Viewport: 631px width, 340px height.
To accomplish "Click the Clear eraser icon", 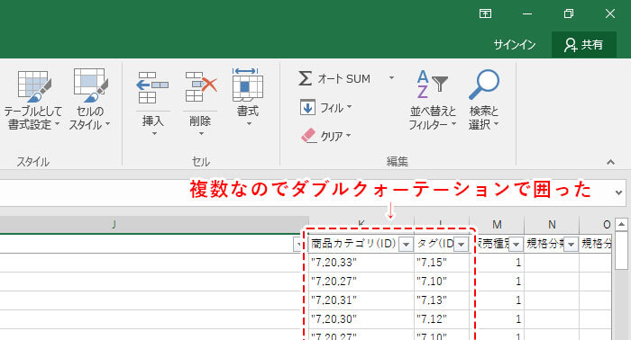I will click(309, 136).
